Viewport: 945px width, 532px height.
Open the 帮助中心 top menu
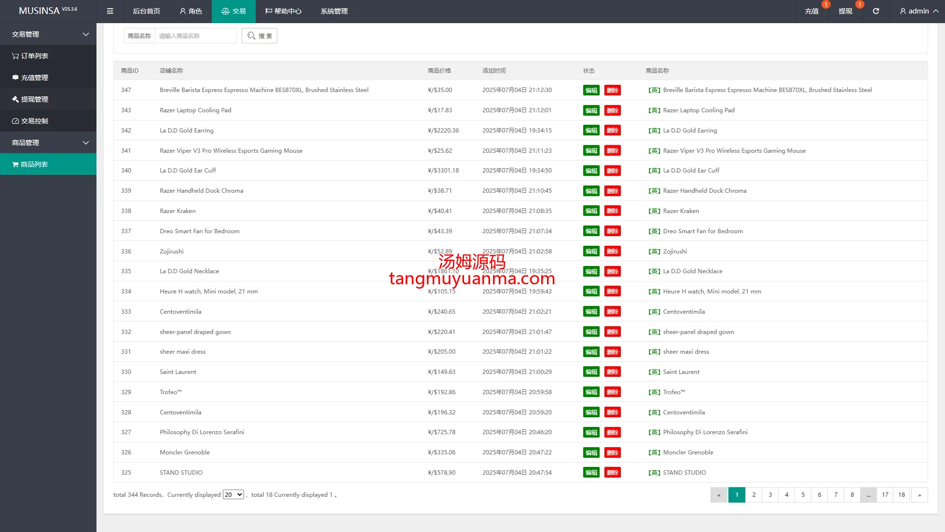tap(283, 11)
